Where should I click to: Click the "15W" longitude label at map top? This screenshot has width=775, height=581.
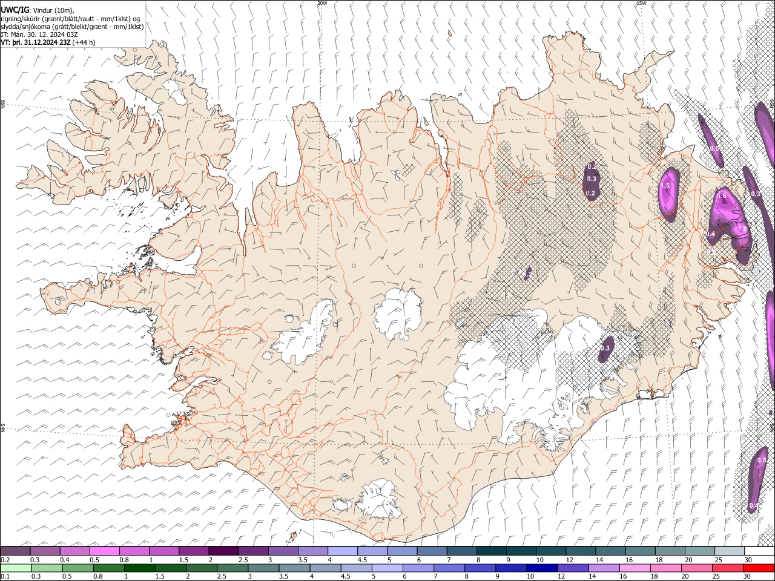pyautogui.click(x=641, y=3)
